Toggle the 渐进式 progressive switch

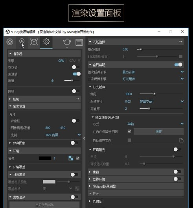coord(77,74)
